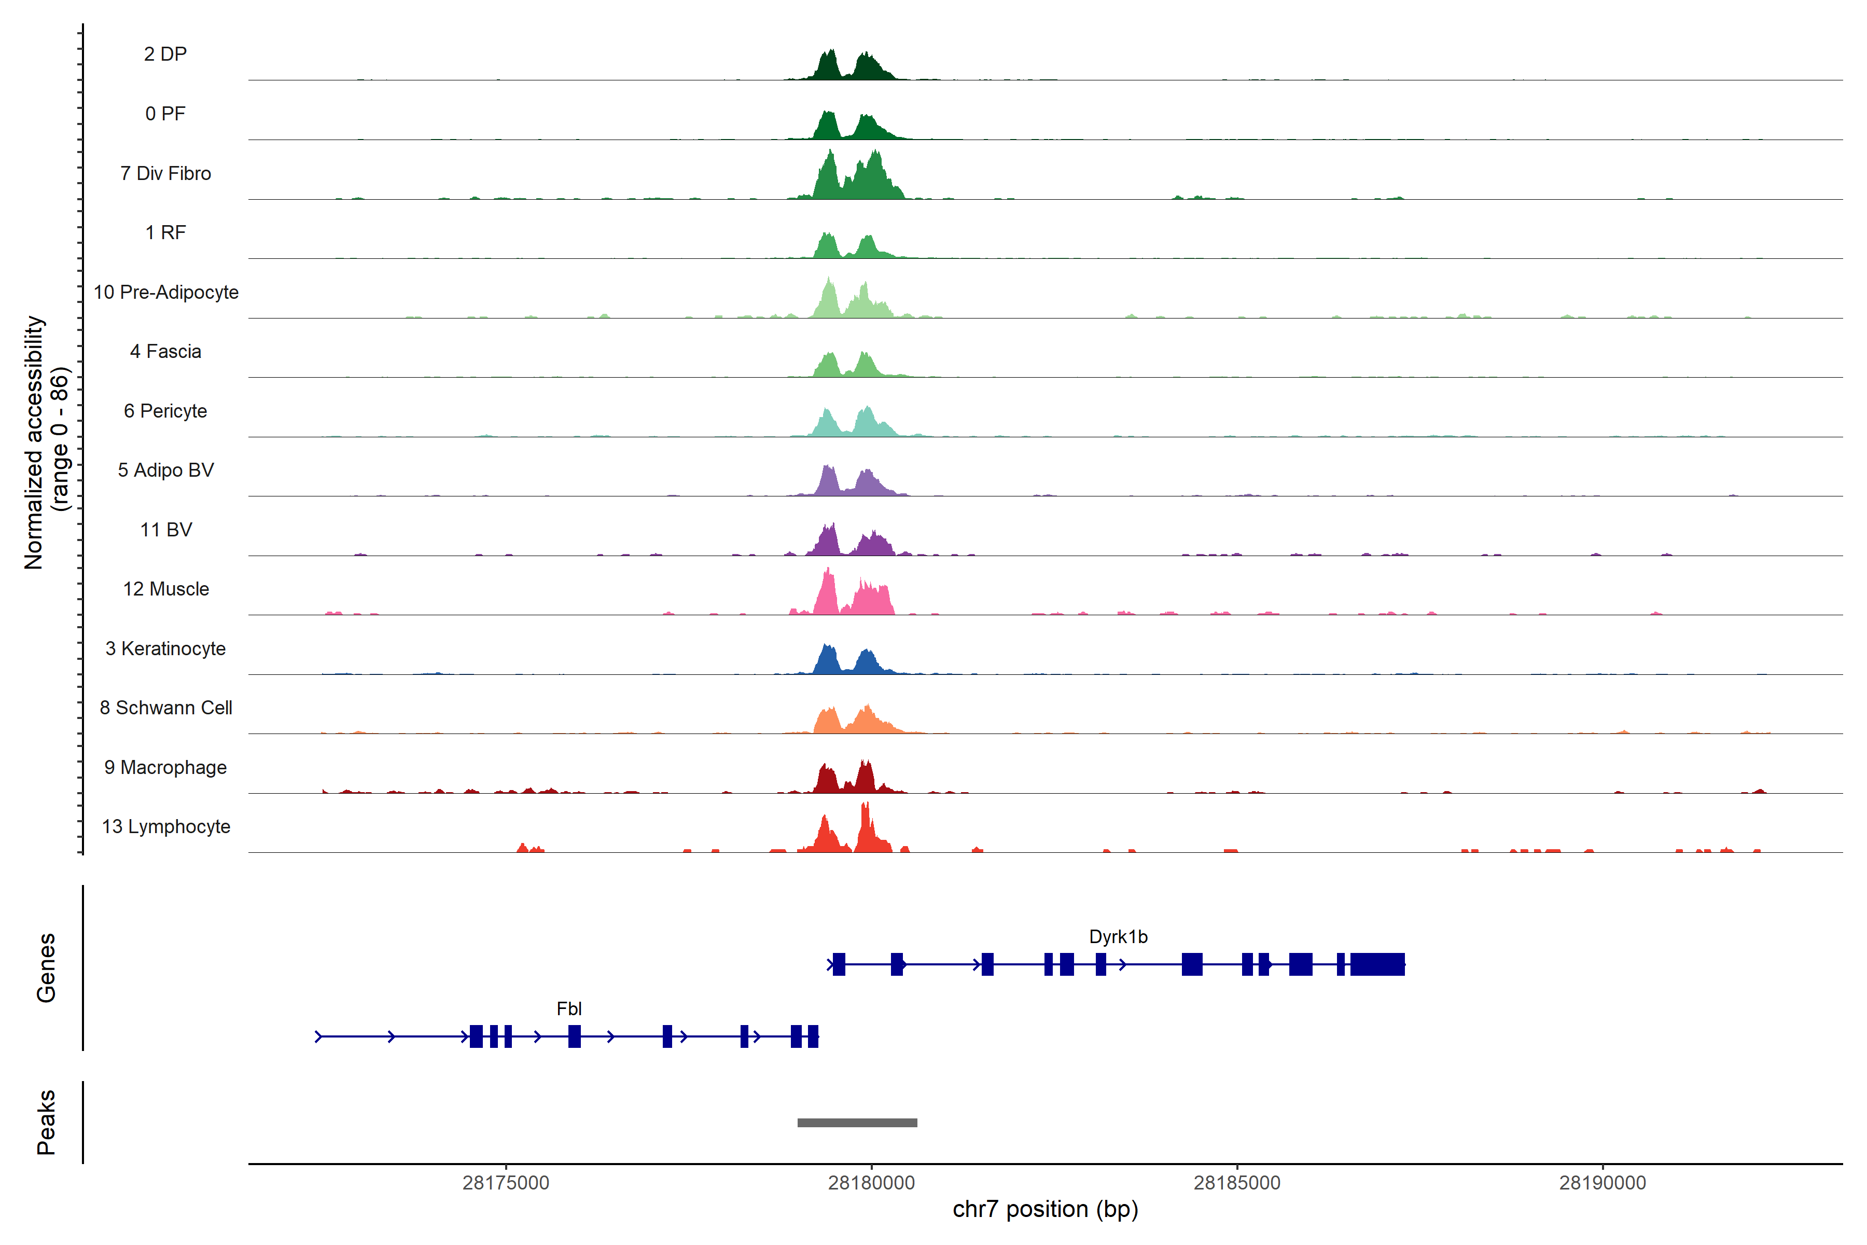Select the 0 PF track label
Viewport: 1867px width, 1245px height.
tap(165, 114)
